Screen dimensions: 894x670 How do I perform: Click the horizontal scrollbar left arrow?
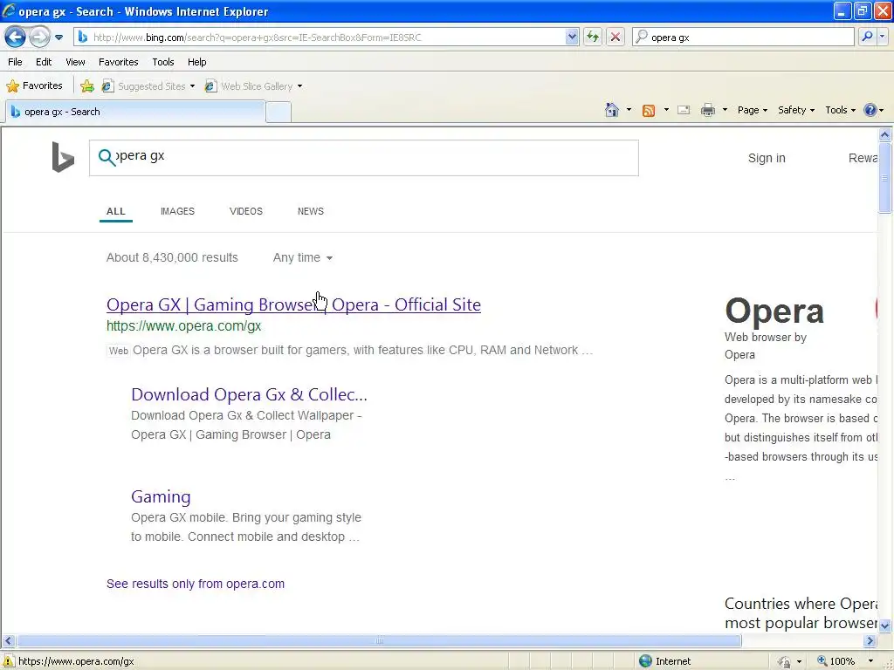pyautogui.click(x=8, y=641)
